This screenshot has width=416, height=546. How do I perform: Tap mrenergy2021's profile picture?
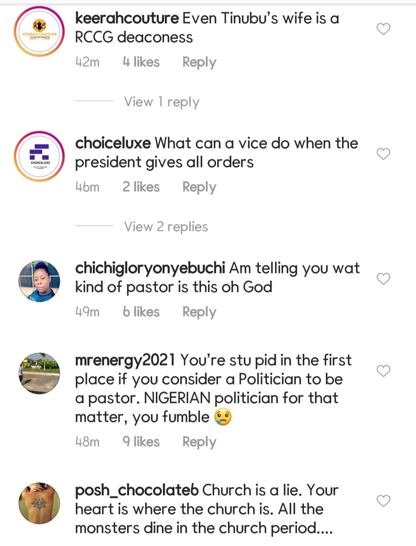(39, 373)
